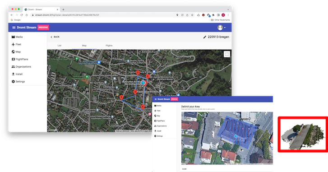The height and width of the screenshot is (172, 328).
Task: Click the blue current-location dot on the map
Action: tap(143, 83)
